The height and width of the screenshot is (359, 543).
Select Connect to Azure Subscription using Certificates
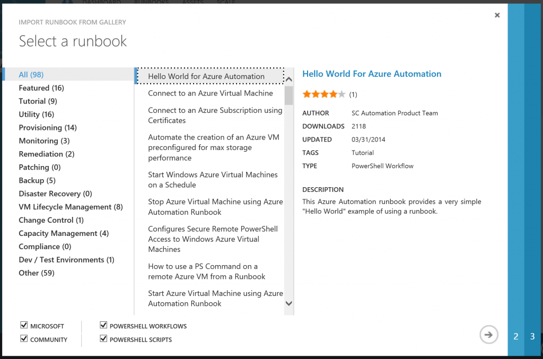[215, 115]
